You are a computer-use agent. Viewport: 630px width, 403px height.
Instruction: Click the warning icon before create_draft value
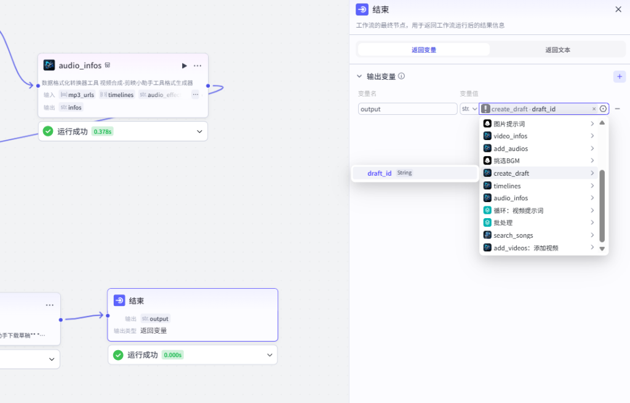pos(486,109)
